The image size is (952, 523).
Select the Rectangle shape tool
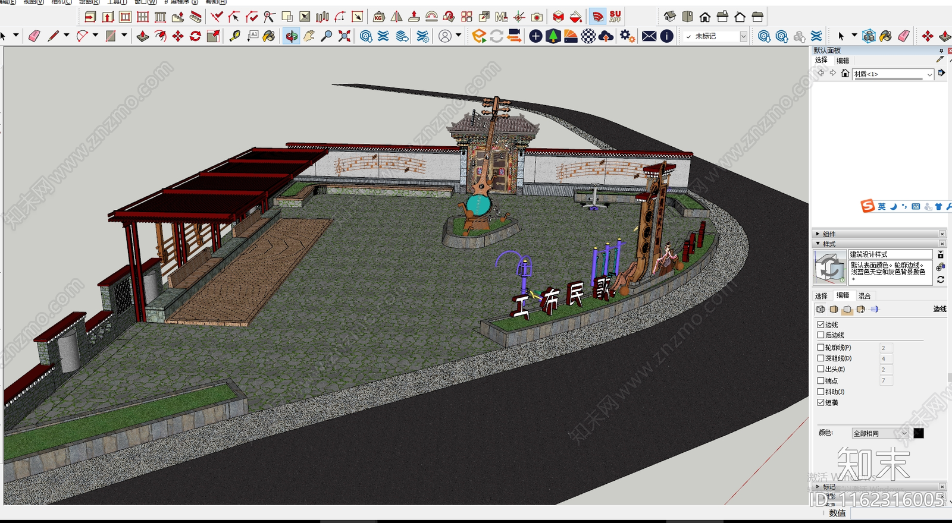pyautogui.click(x=111, y=36)
